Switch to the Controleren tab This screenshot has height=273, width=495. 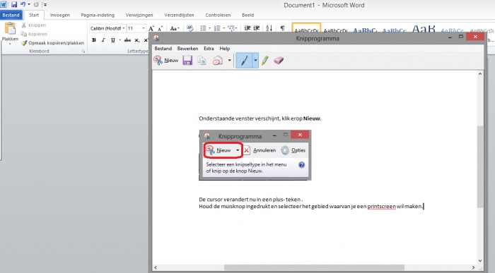(x=218, y=15)
